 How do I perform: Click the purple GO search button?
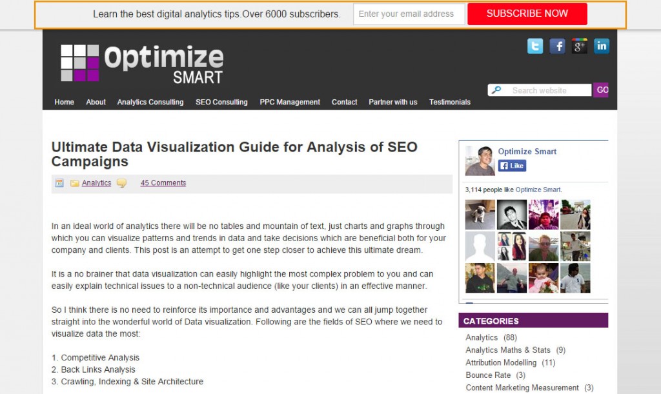point(601,90)
